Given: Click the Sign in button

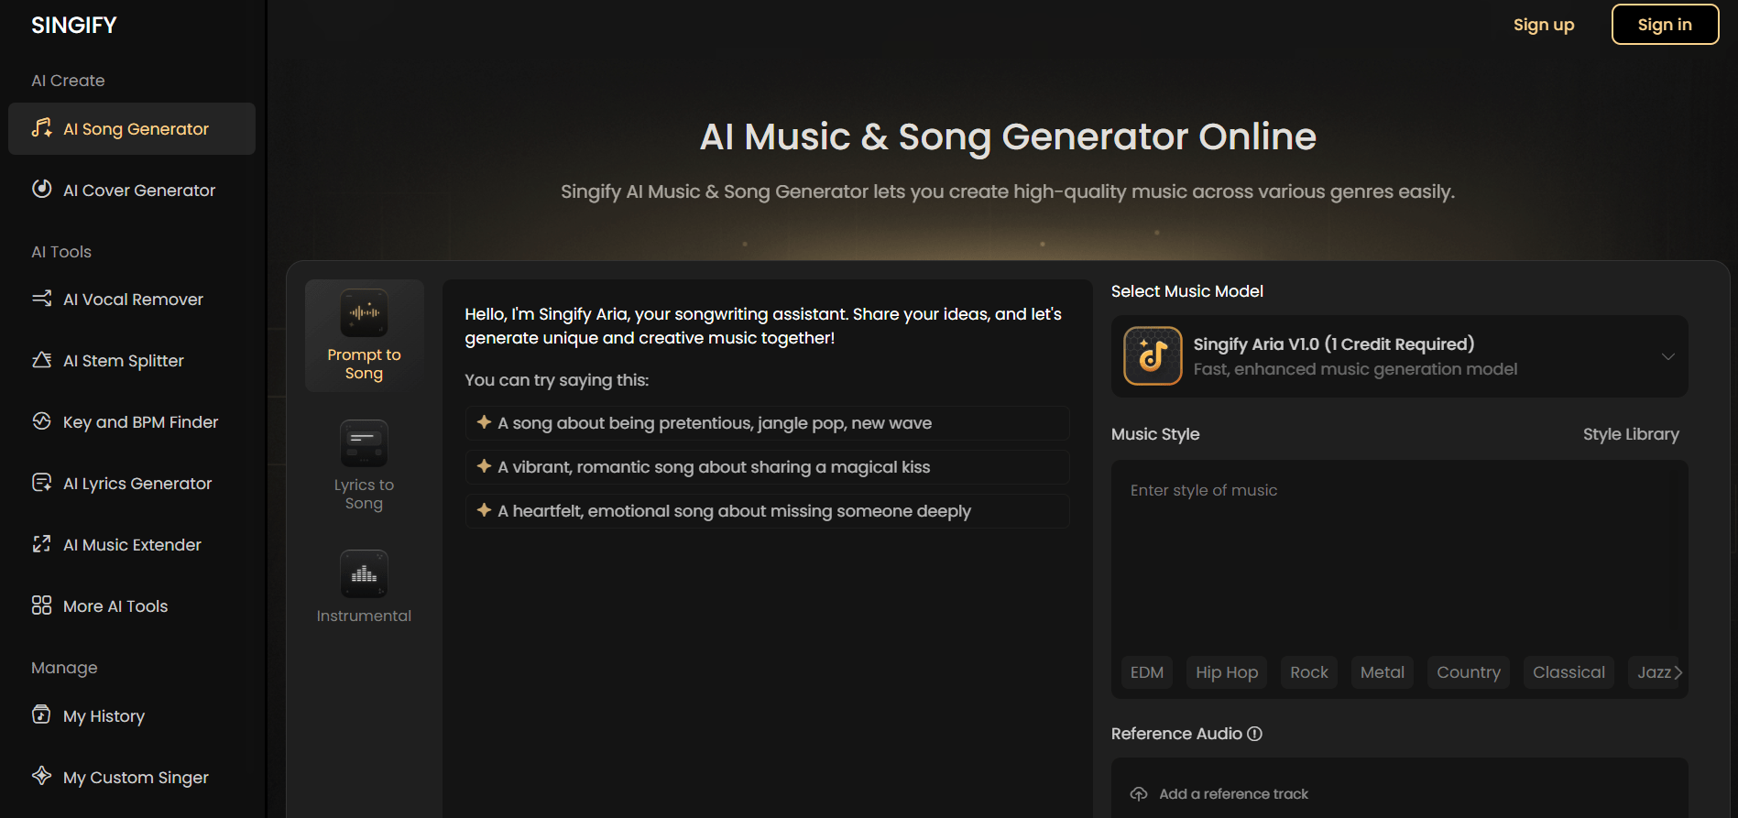Looking at the screenshot, I should tap(1665, 25).
